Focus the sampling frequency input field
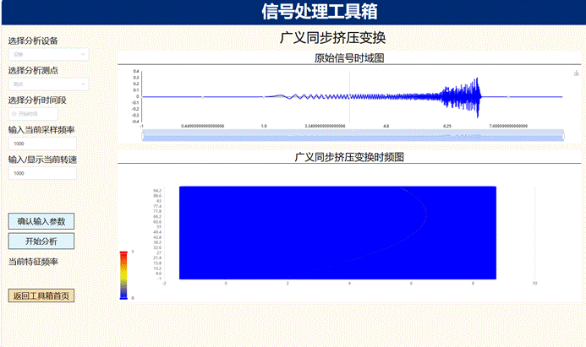The height and width of the screenshot is (347, 586). click(41, 144)
